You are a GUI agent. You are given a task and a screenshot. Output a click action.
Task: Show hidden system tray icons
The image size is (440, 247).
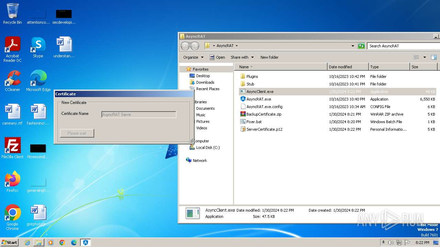click(x=384, y=243)
